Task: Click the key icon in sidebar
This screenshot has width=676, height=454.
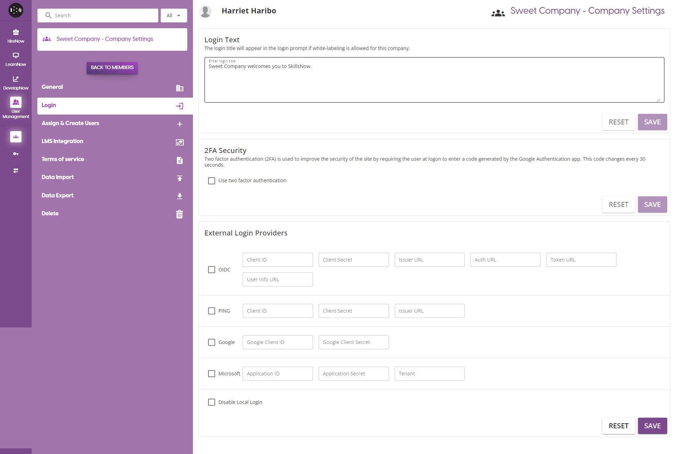Action: pos(16,154)
